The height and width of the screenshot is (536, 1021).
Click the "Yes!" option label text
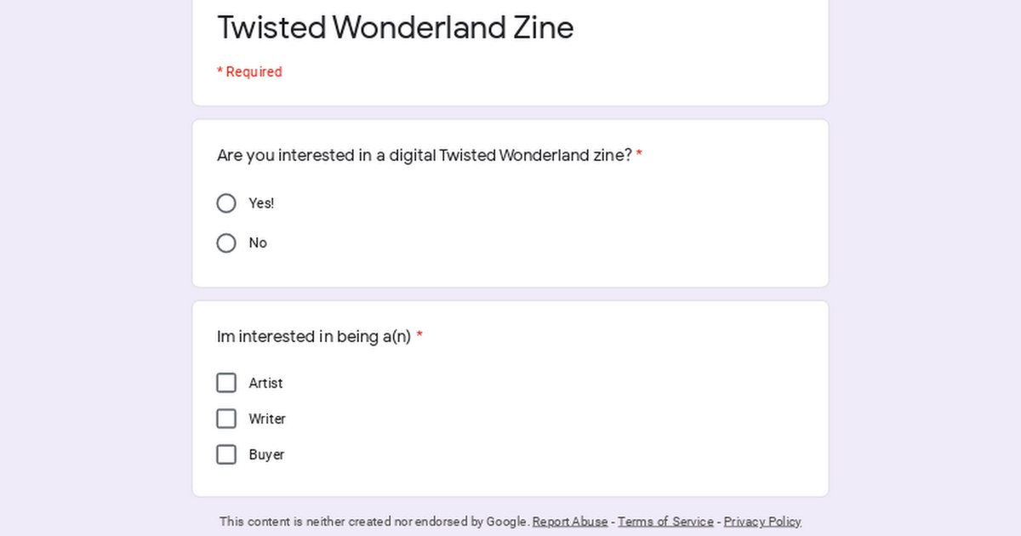[x=261, y=203]
